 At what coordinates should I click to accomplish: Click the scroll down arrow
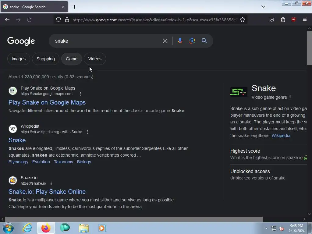click(x=309, y=214)
